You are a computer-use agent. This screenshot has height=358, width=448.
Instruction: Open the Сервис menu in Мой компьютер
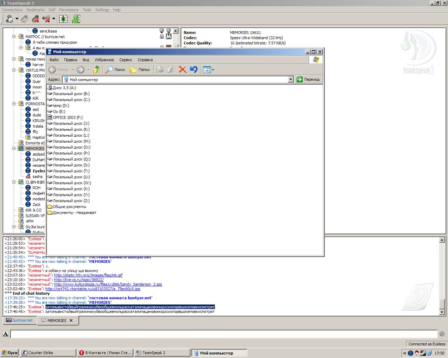[x=126, y=60]
